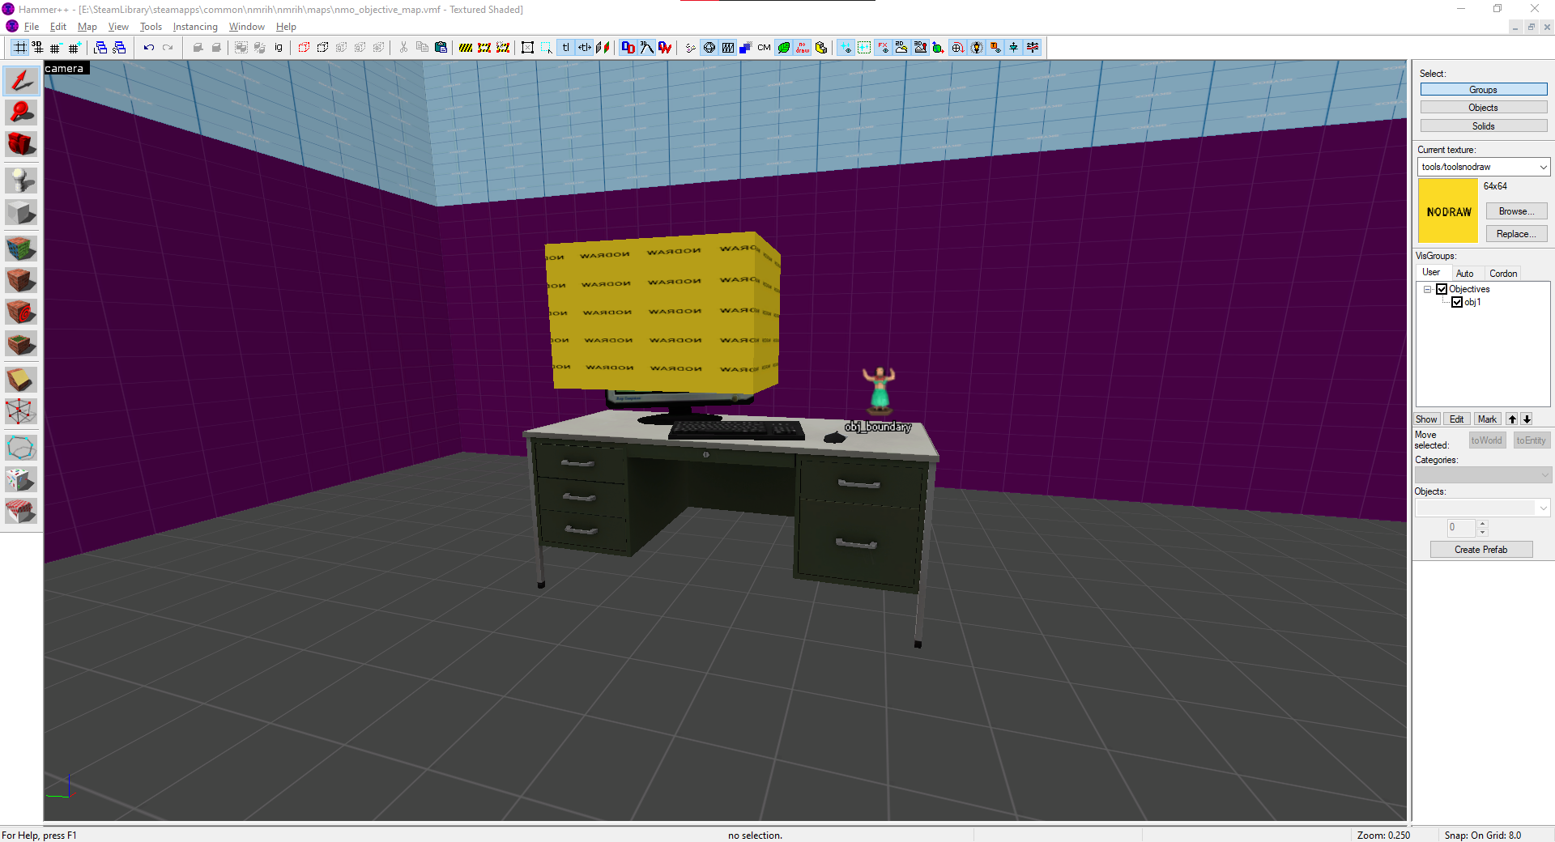
Task: Select the Apply Decals tool with target
Action: (x=21, y=312)
